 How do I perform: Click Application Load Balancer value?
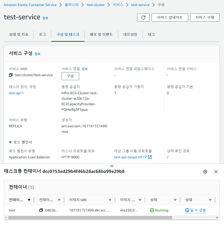pyautogui.click(x=30, y=157)
